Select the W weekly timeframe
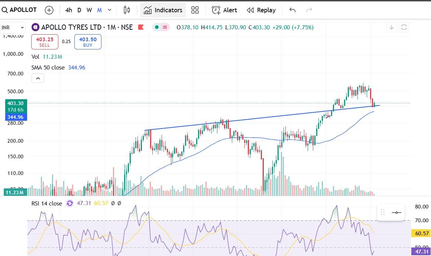This screenshot has height=256, width=431. tap(89, 10)
